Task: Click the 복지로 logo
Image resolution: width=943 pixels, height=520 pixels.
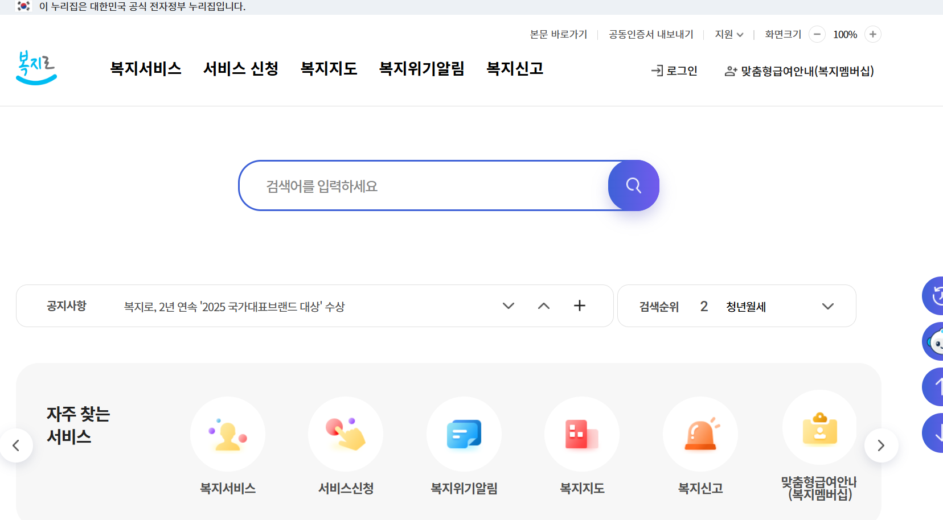Action: pyautogui.click(x=36, y=68)
